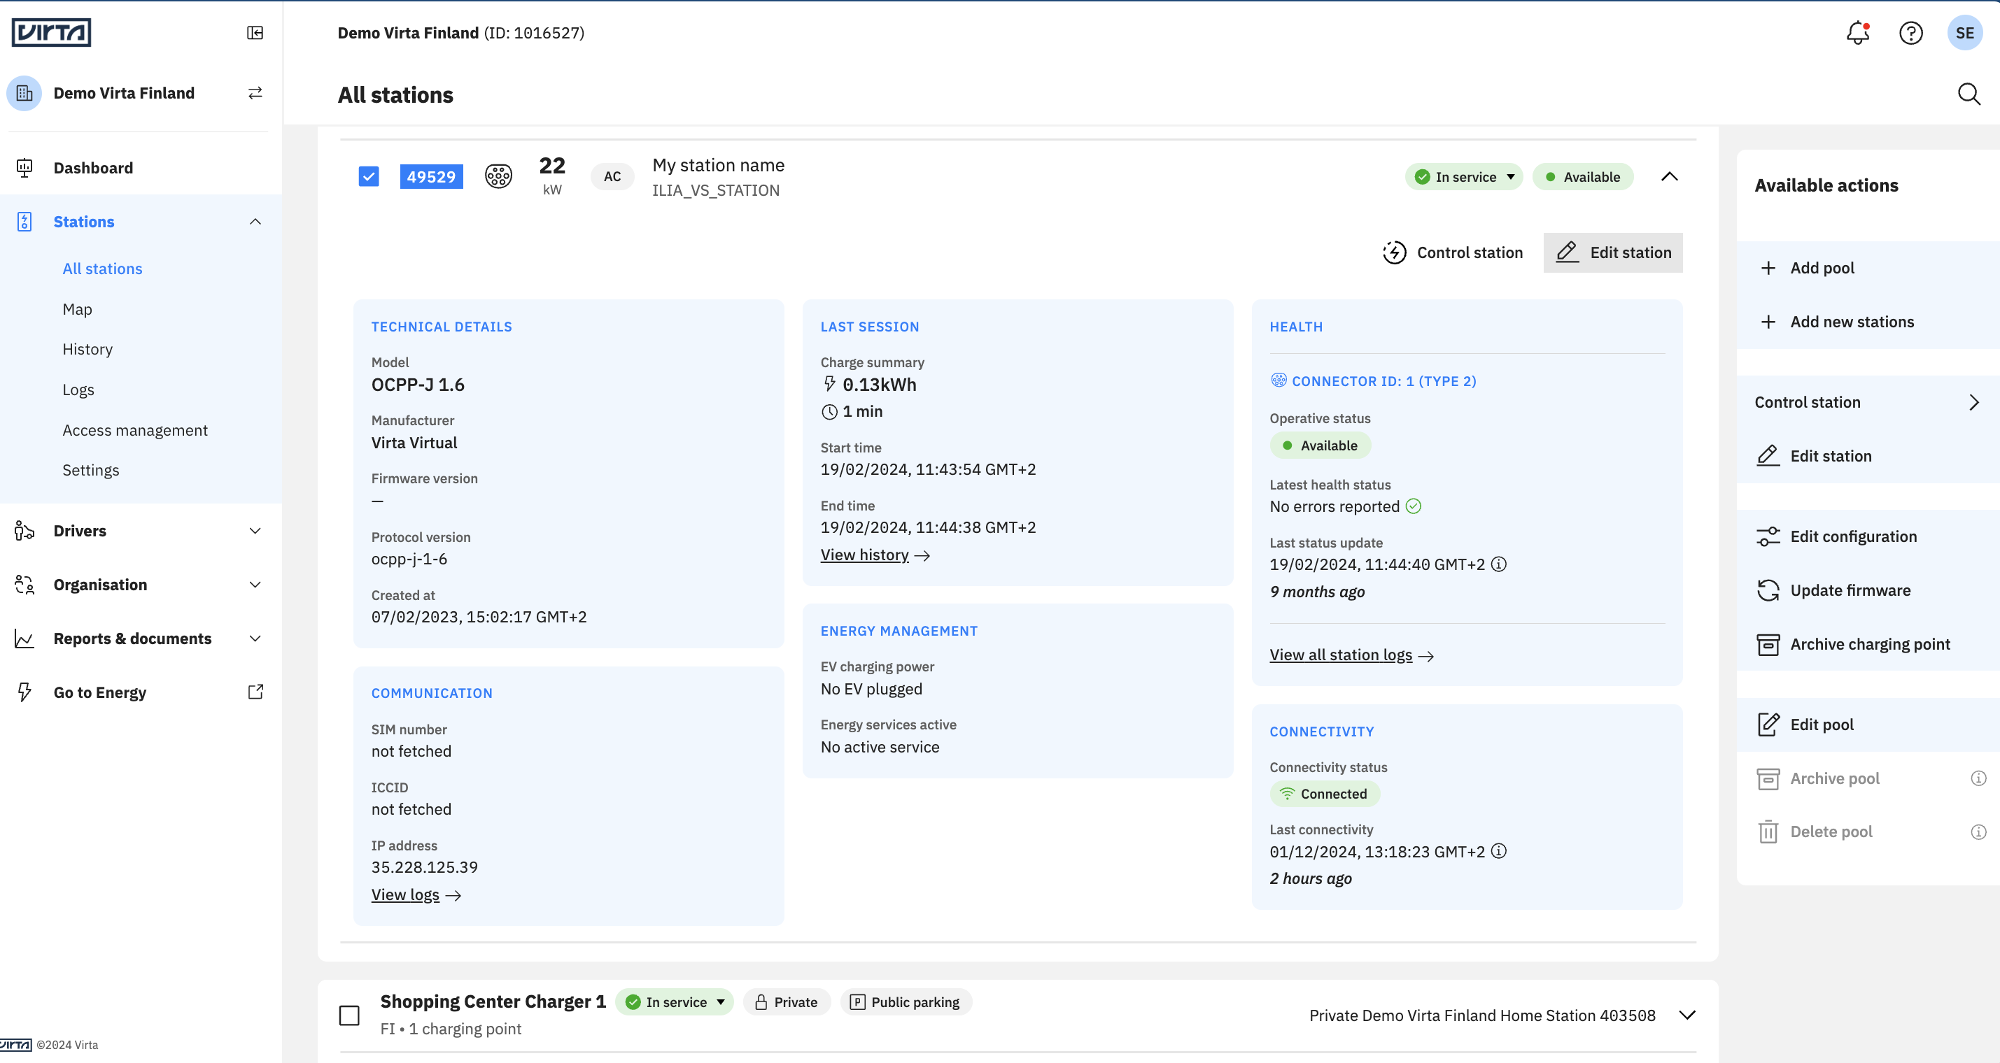
Task: Click the Update firmware refresh icon
Action: [1768, 590]
